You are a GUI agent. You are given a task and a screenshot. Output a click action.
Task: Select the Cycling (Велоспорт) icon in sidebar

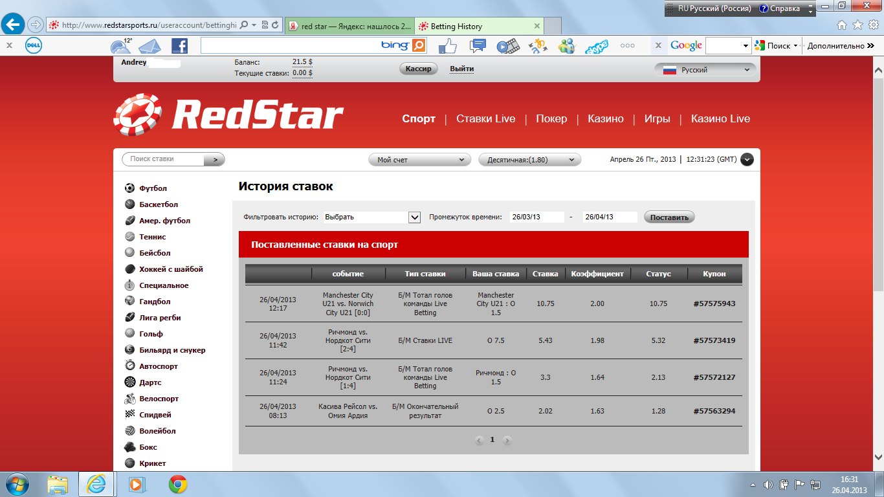(130, 399)
